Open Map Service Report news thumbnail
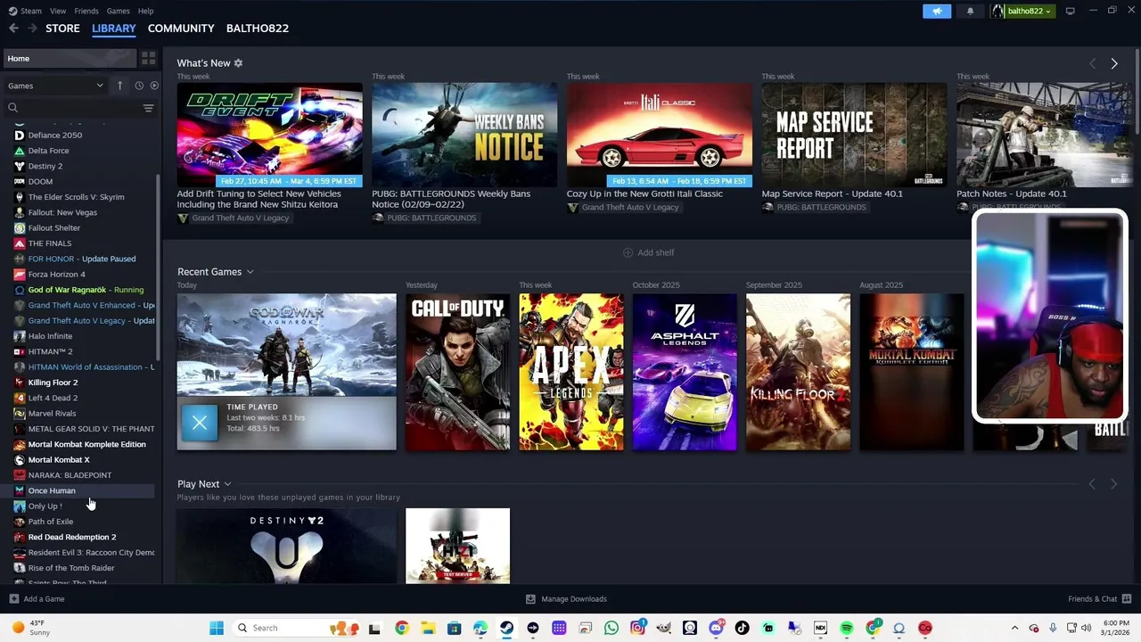Image resolution: width=1141 pixels, height=642 pixels. (x=854, y=135)
